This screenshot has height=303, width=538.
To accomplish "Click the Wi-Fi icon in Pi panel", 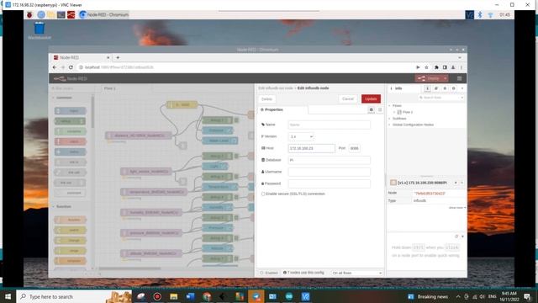I will pyautogui.click(x=490, y=15).
